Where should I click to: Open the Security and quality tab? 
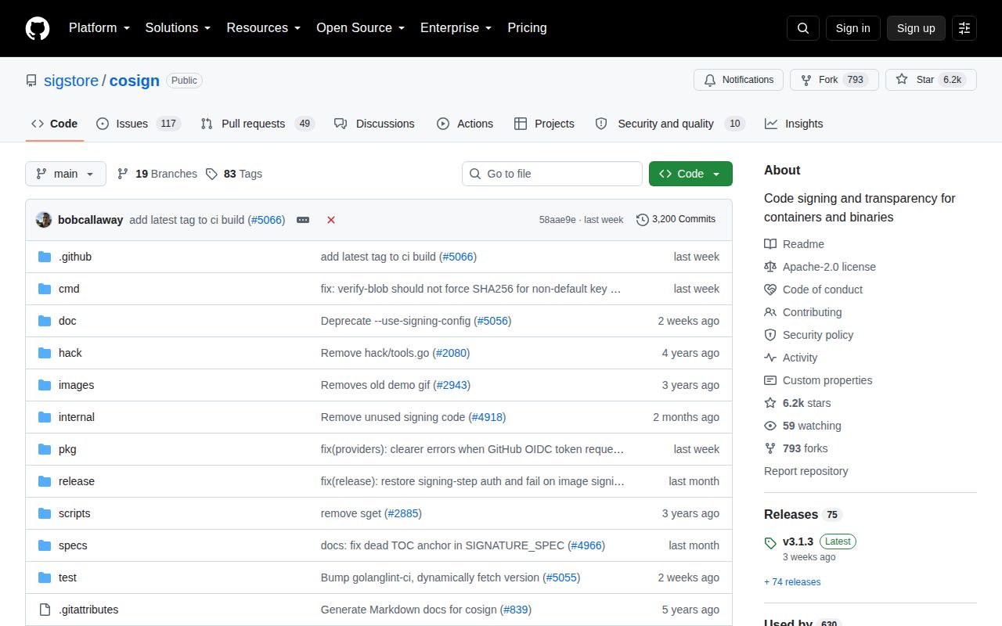669,124
